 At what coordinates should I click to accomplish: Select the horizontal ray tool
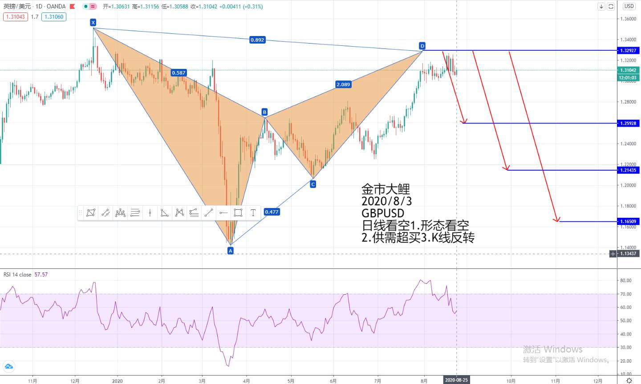223,213
